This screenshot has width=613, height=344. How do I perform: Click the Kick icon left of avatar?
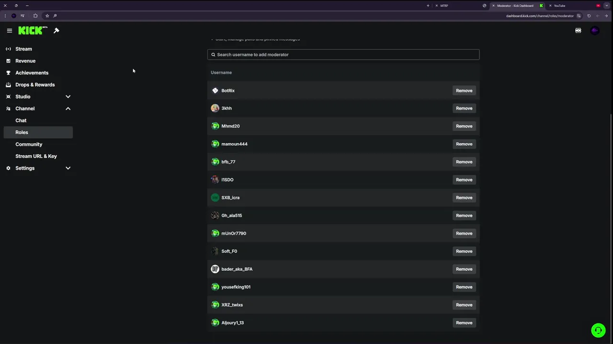[578, 31]
